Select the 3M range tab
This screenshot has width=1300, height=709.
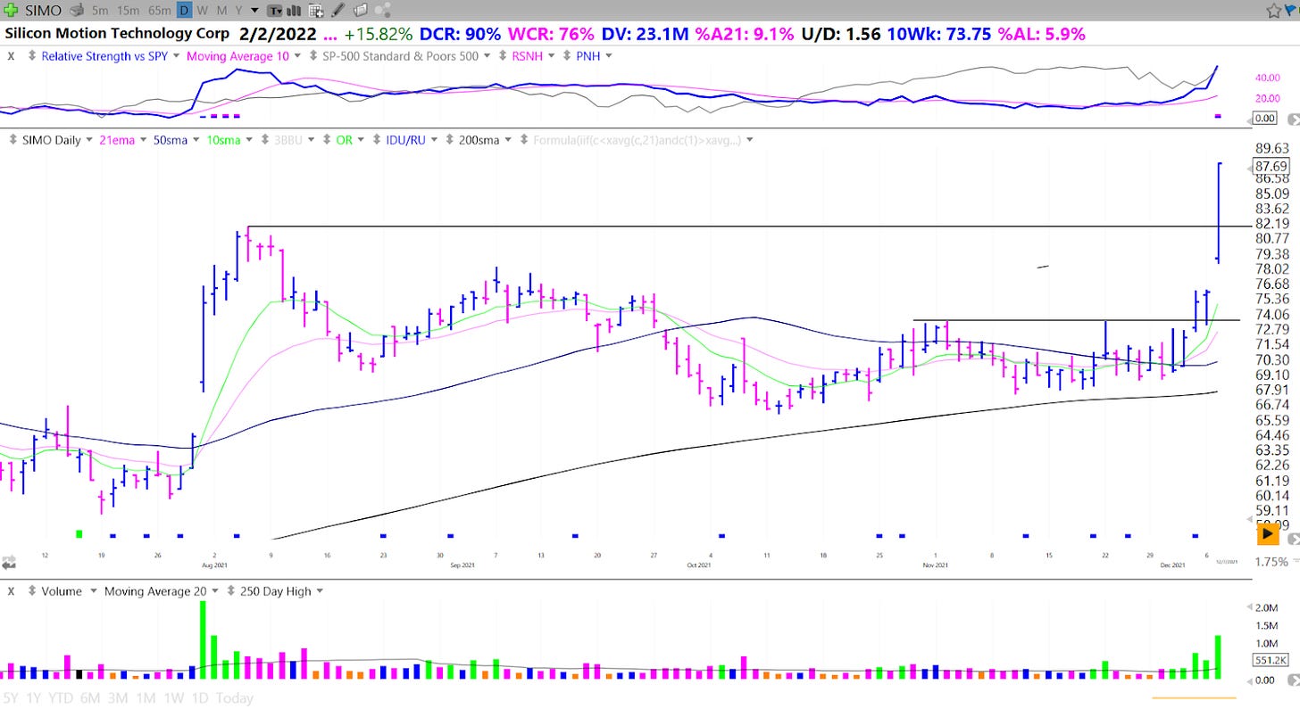[x=118, y=698]
